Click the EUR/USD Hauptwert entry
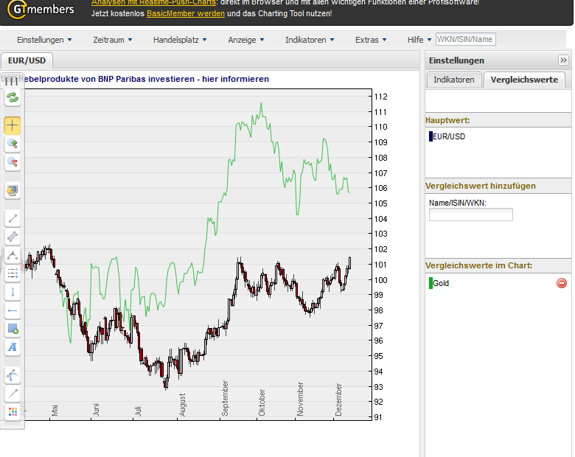Image resolution: width=575 pixels, height=457 pixels. click(449, 136)
